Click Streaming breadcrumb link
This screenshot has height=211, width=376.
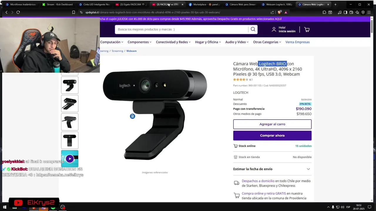117,51
